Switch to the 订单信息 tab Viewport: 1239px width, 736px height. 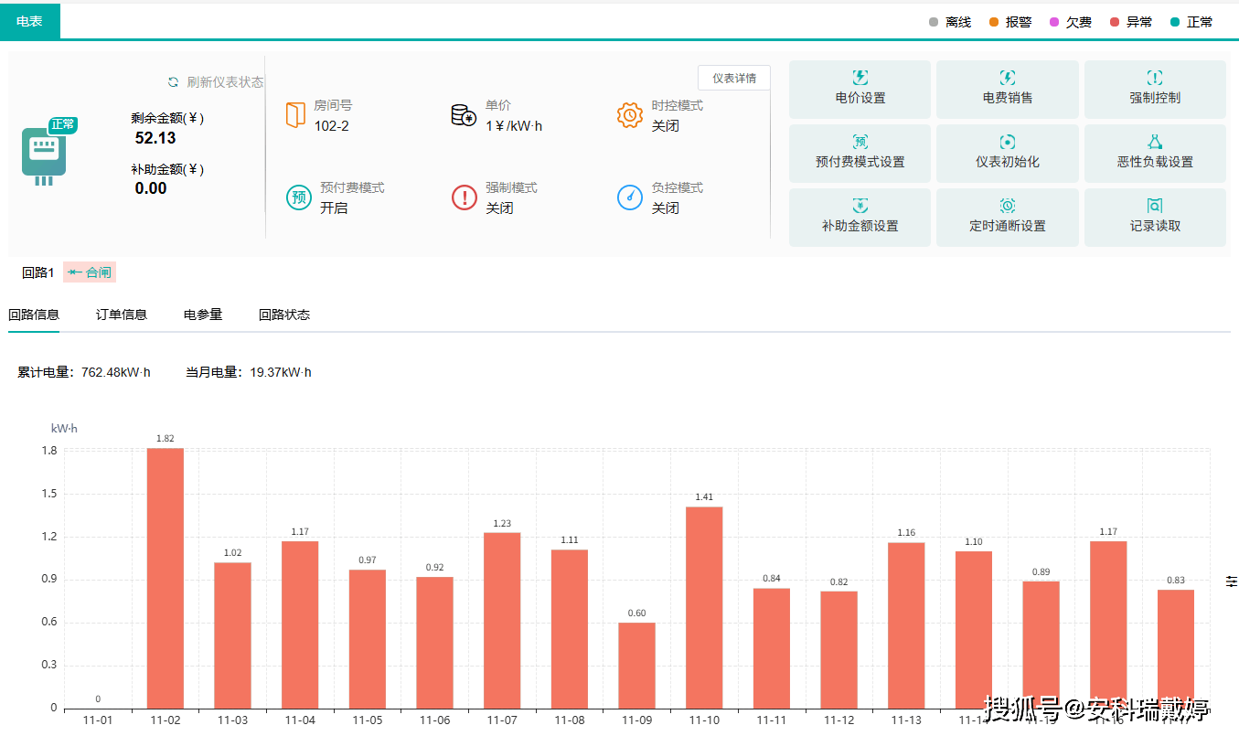(x=122, y=315)
